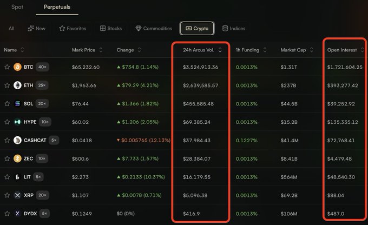Open the Favorites filter
Screen dimensions: 368x225
(x=73, y=28)
